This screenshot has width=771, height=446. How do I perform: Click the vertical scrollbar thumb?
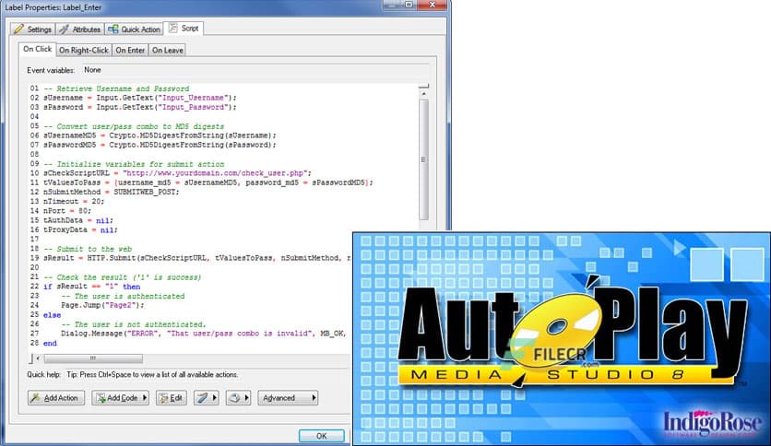(x=423, y=159)
